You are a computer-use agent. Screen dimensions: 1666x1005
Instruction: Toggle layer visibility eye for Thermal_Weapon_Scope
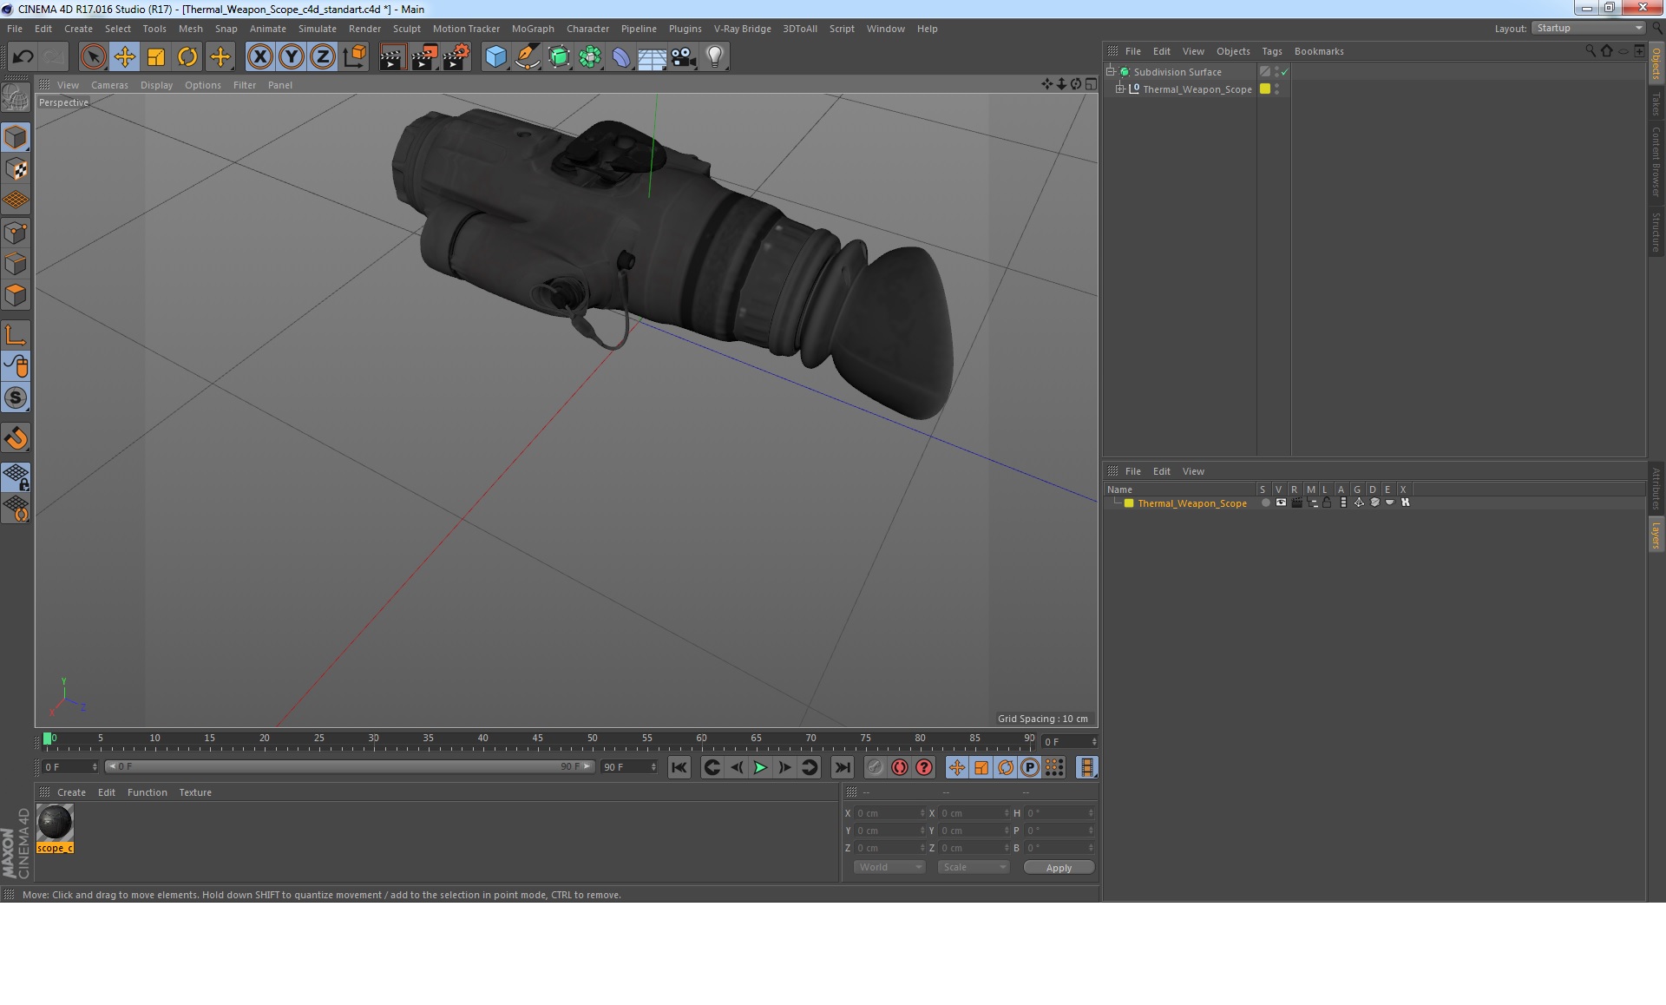[x=1281, y=502]
